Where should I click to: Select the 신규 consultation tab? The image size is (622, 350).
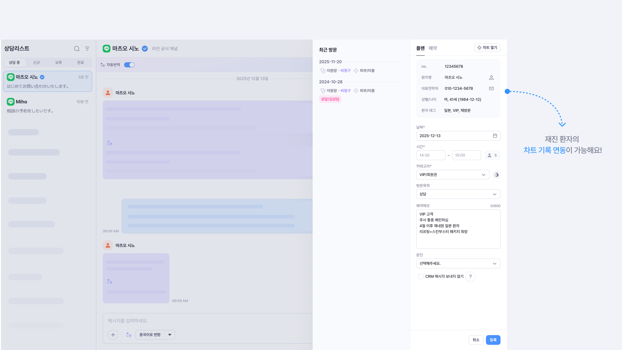coord(37,63)
